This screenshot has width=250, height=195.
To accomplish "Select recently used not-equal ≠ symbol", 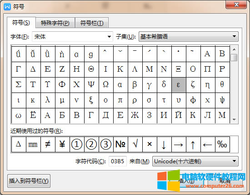I will (x=48, y=144).
